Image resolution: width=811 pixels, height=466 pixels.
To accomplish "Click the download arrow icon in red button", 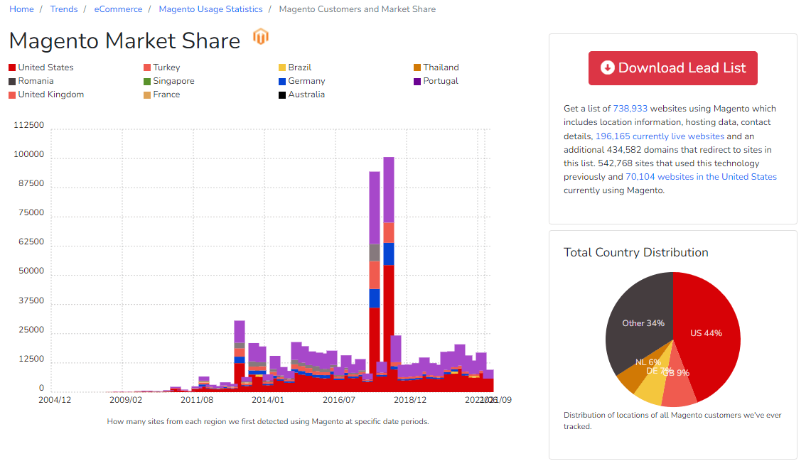I will pyautogui.click(x=607, y=67).
